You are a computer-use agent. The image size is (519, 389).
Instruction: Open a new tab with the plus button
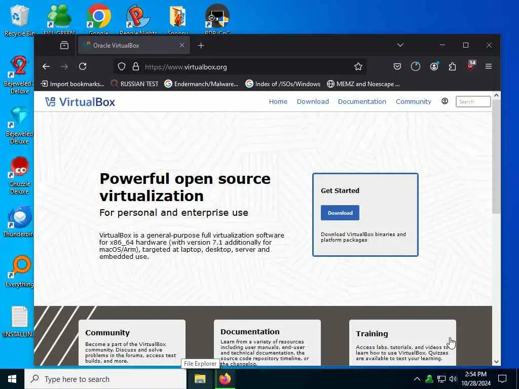coord(201,45)
